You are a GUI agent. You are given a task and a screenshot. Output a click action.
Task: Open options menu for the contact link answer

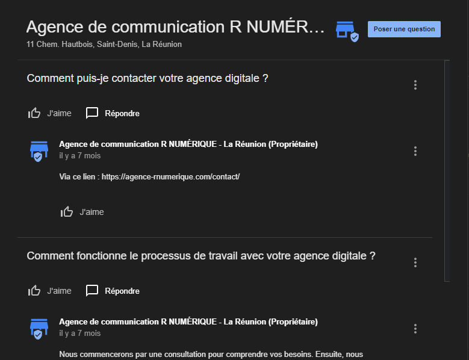415,151
